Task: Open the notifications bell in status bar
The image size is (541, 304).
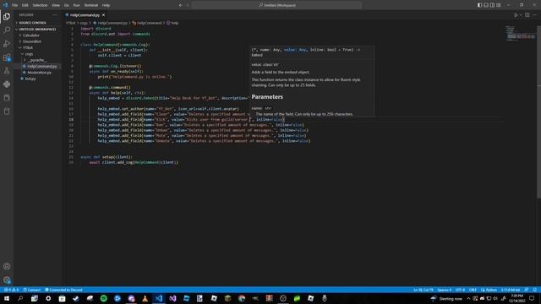Action: [534, 290]
